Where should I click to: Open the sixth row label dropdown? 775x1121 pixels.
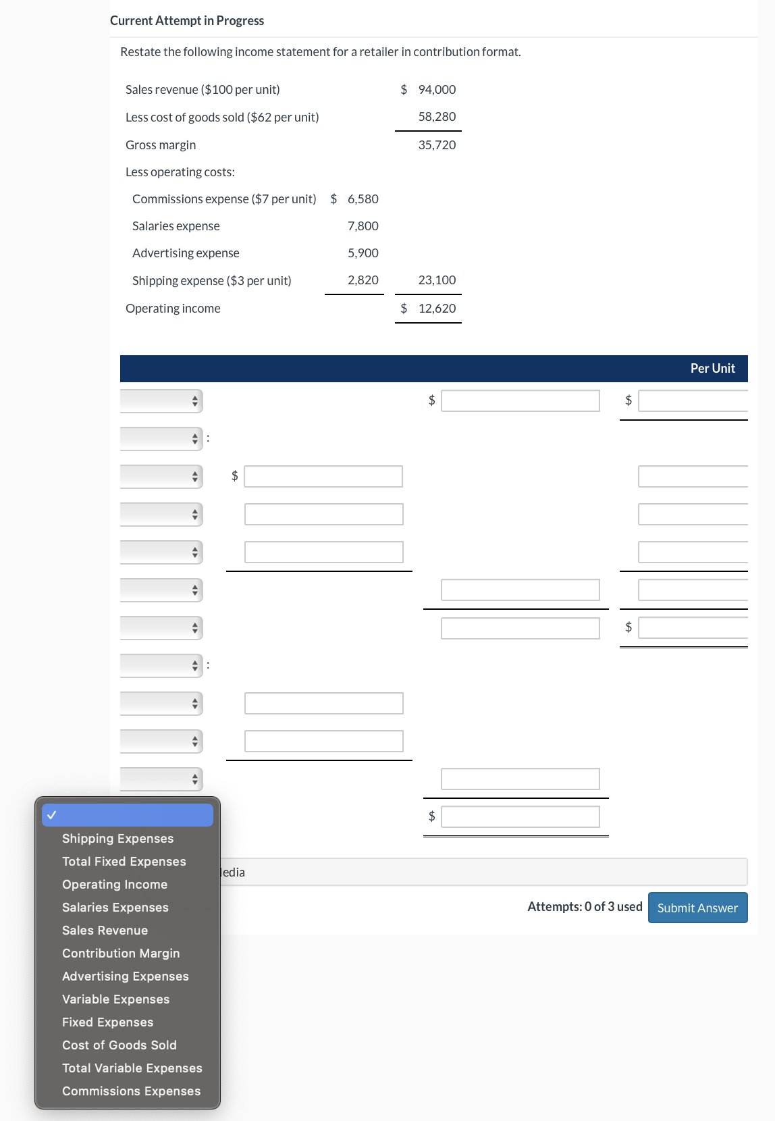161,590
